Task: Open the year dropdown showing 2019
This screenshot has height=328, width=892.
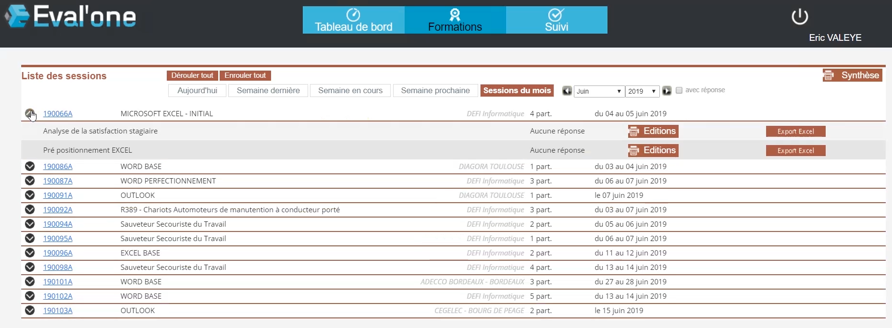Action: 642,91
